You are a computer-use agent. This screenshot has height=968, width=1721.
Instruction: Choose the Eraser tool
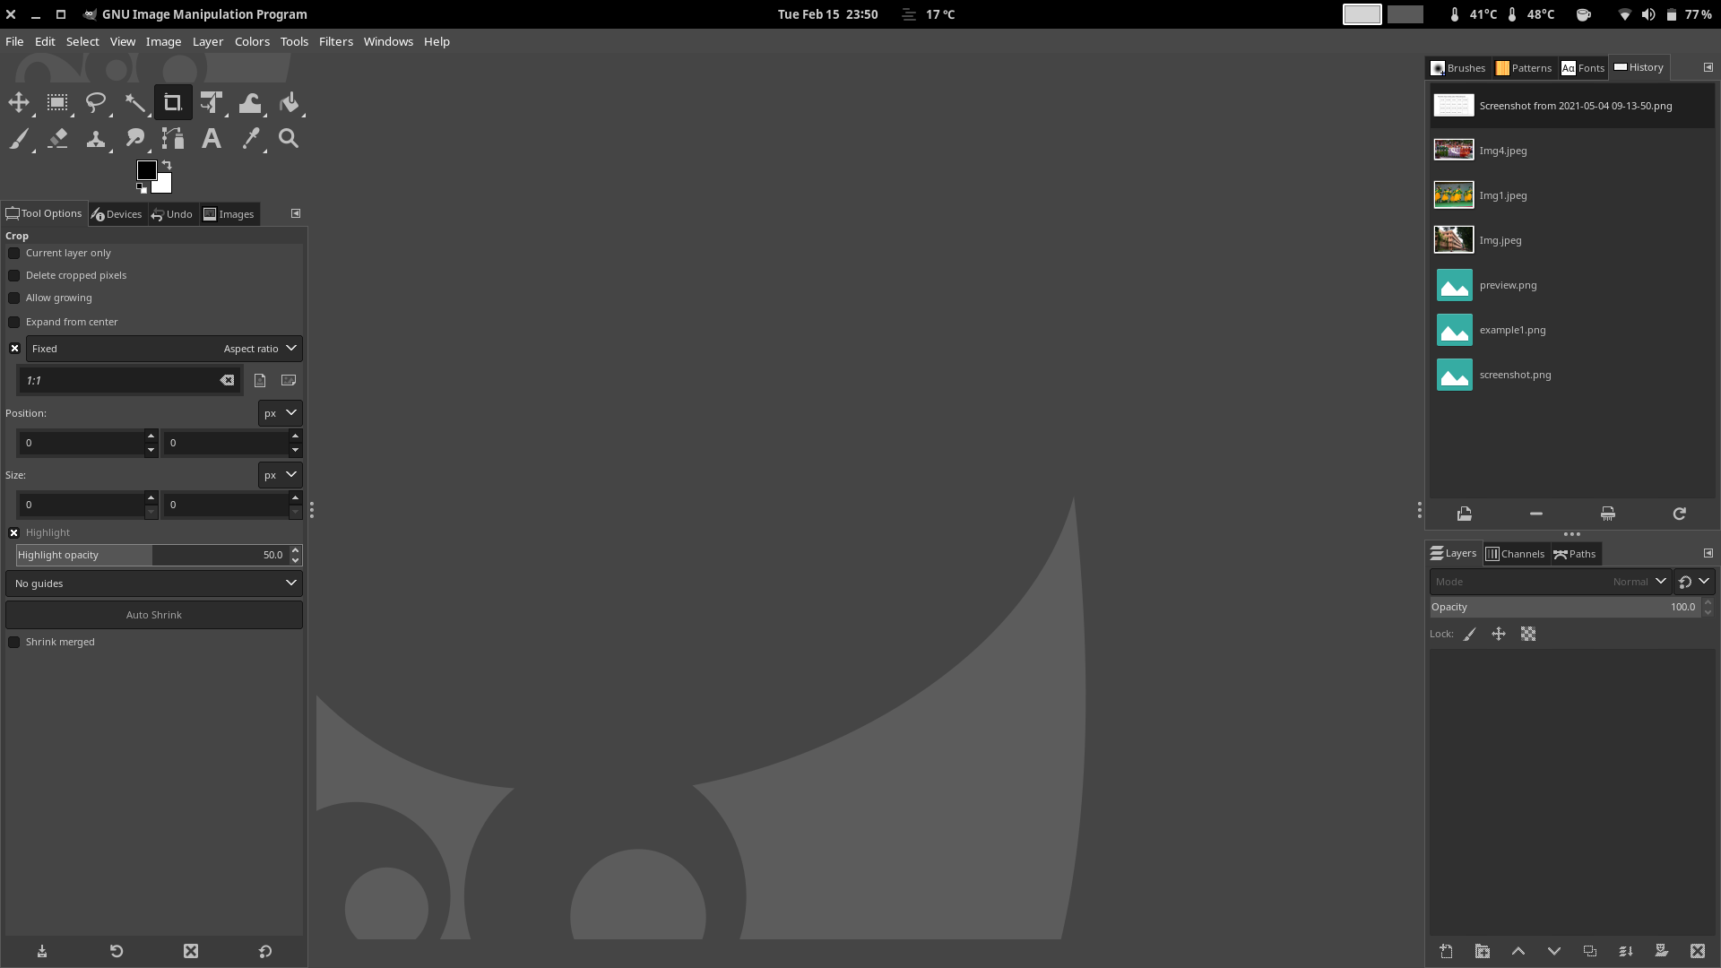pyautogui.click(x=57, y=139)
